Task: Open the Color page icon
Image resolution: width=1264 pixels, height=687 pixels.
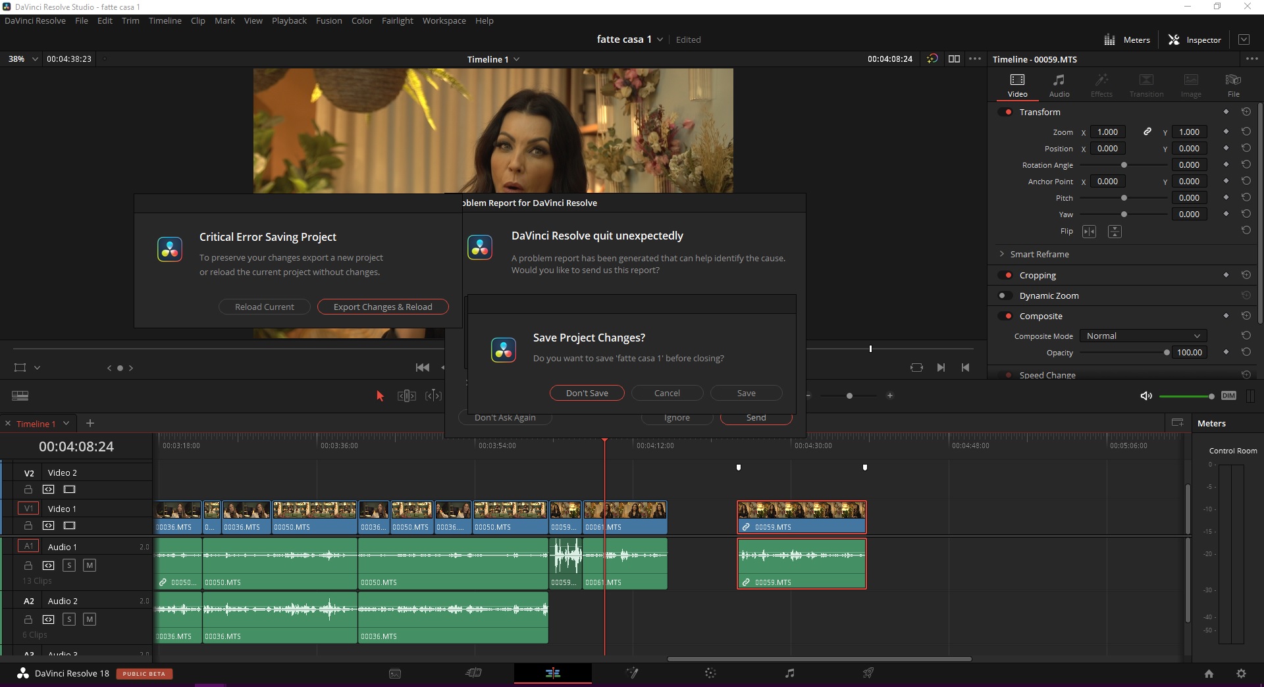Action: 710,673
